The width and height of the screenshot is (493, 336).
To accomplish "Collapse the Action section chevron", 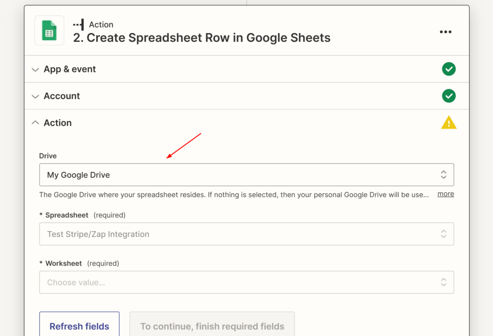I will [35, 123].
